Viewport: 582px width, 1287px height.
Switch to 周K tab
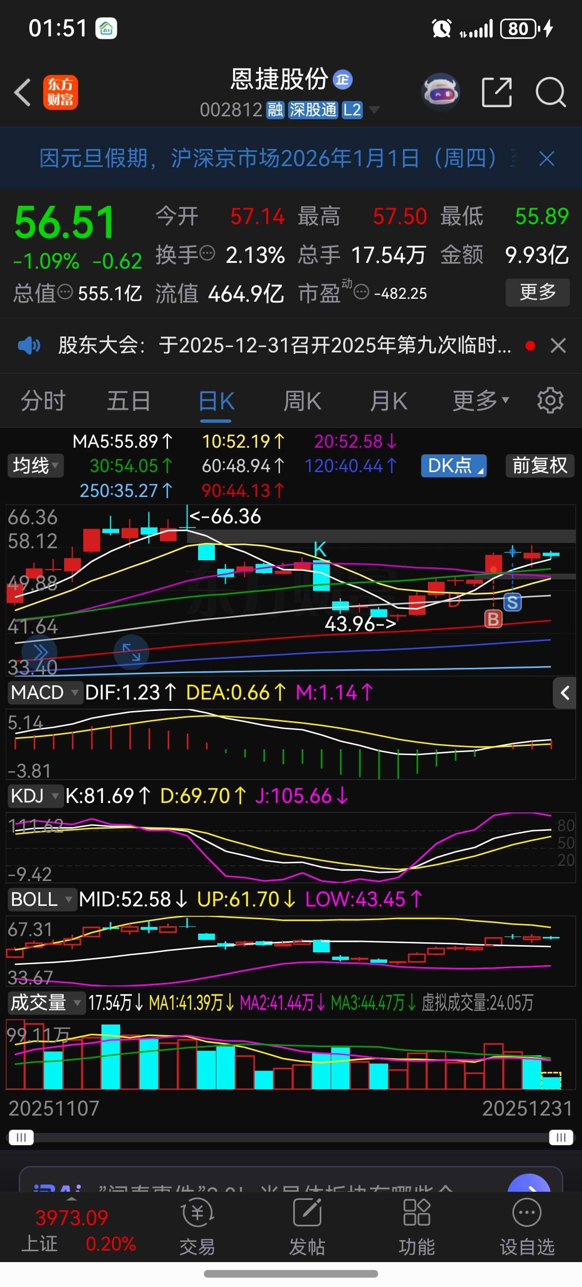pos(302,401)
